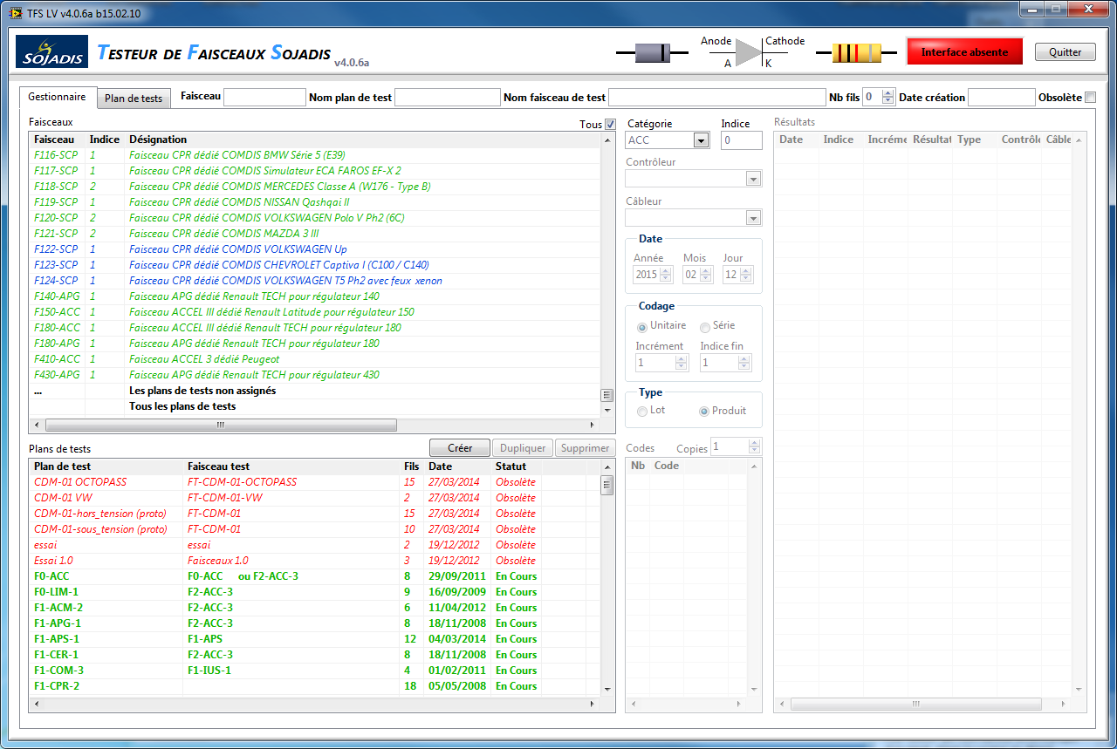Select row F116-SCP BMW Série 5

click(315, 155)
